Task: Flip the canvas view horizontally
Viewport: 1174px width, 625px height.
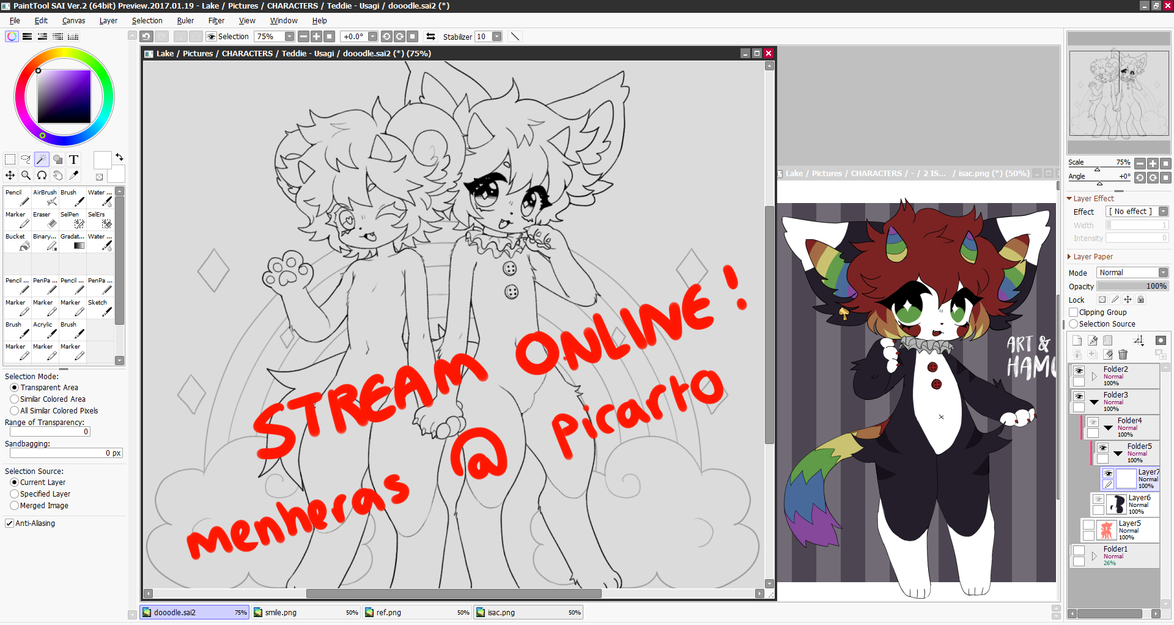Action: (431, 37)
